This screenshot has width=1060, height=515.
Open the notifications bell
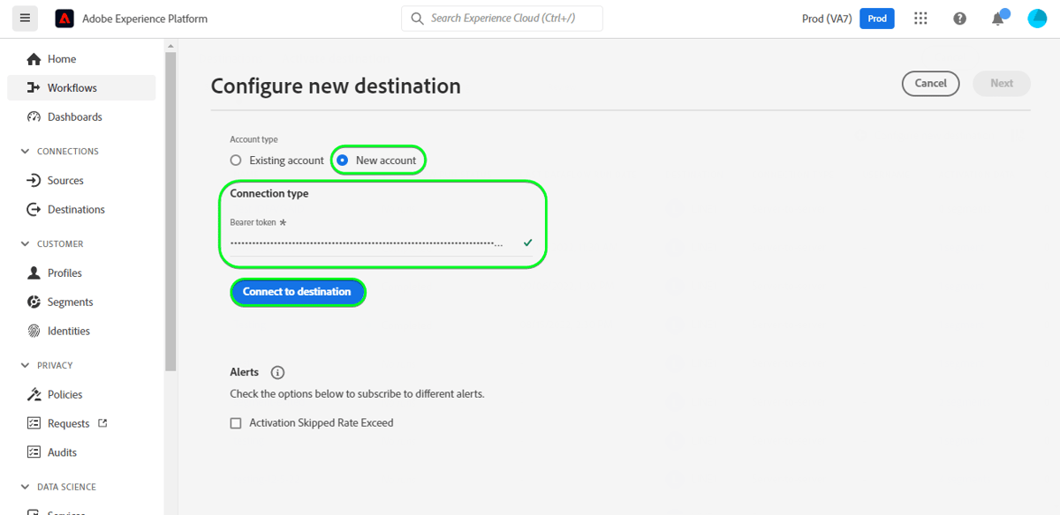click(997, 18)
